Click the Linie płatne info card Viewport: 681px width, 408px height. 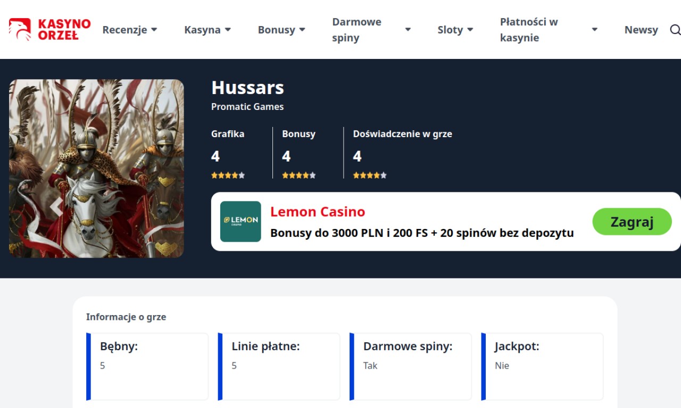(279, 367)
